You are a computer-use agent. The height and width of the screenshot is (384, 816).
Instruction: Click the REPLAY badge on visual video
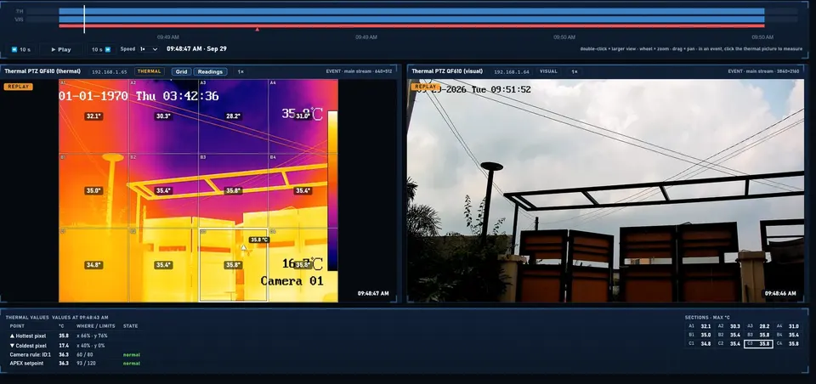(425, 87)
